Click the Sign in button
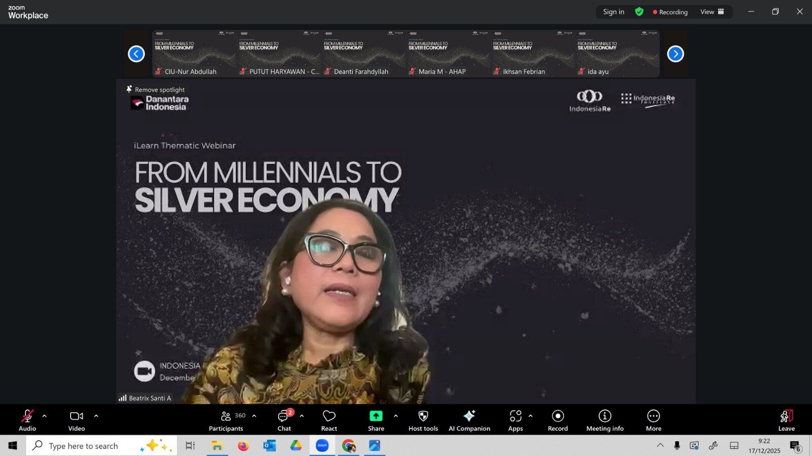The image size is (812, 456). pyautogui.click(x=614, y=12)
